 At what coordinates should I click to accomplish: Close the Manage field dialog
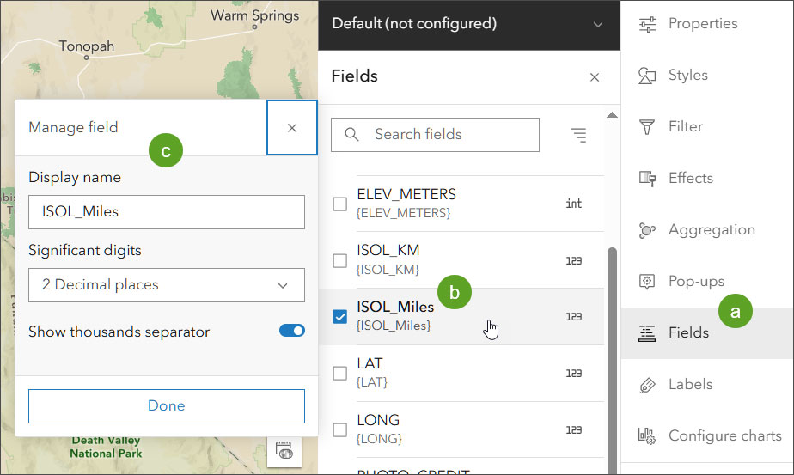pos(292,128)
